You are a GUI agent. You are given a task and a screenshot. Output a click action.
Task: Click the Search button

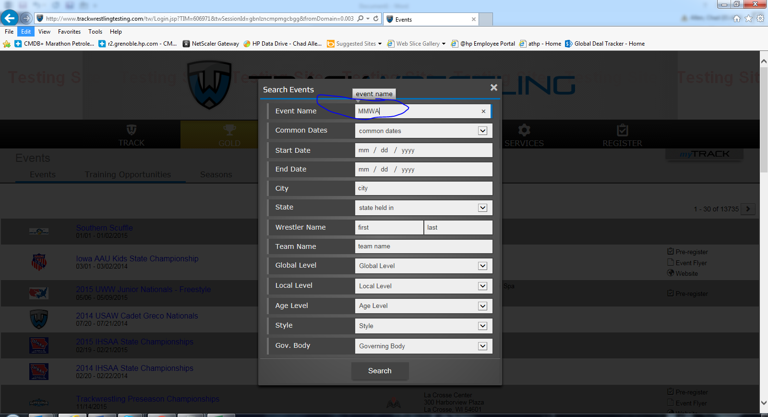[380, 371]
